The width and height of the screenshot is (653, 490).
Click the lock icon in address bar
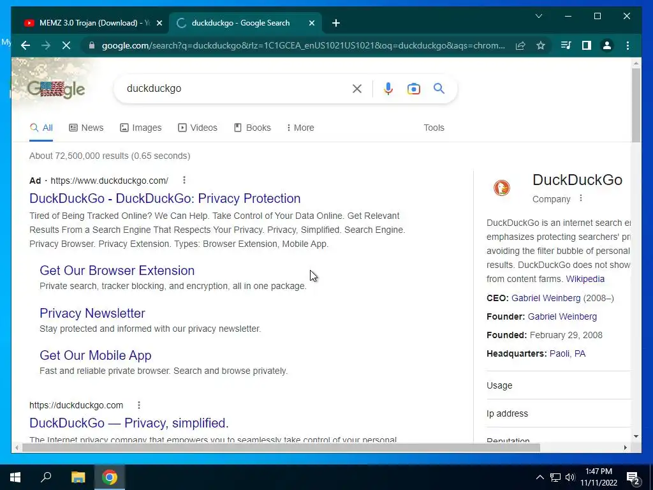(x=92, y=46)
